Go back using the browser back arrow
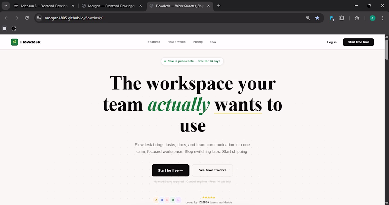 [x=6, y=18]
